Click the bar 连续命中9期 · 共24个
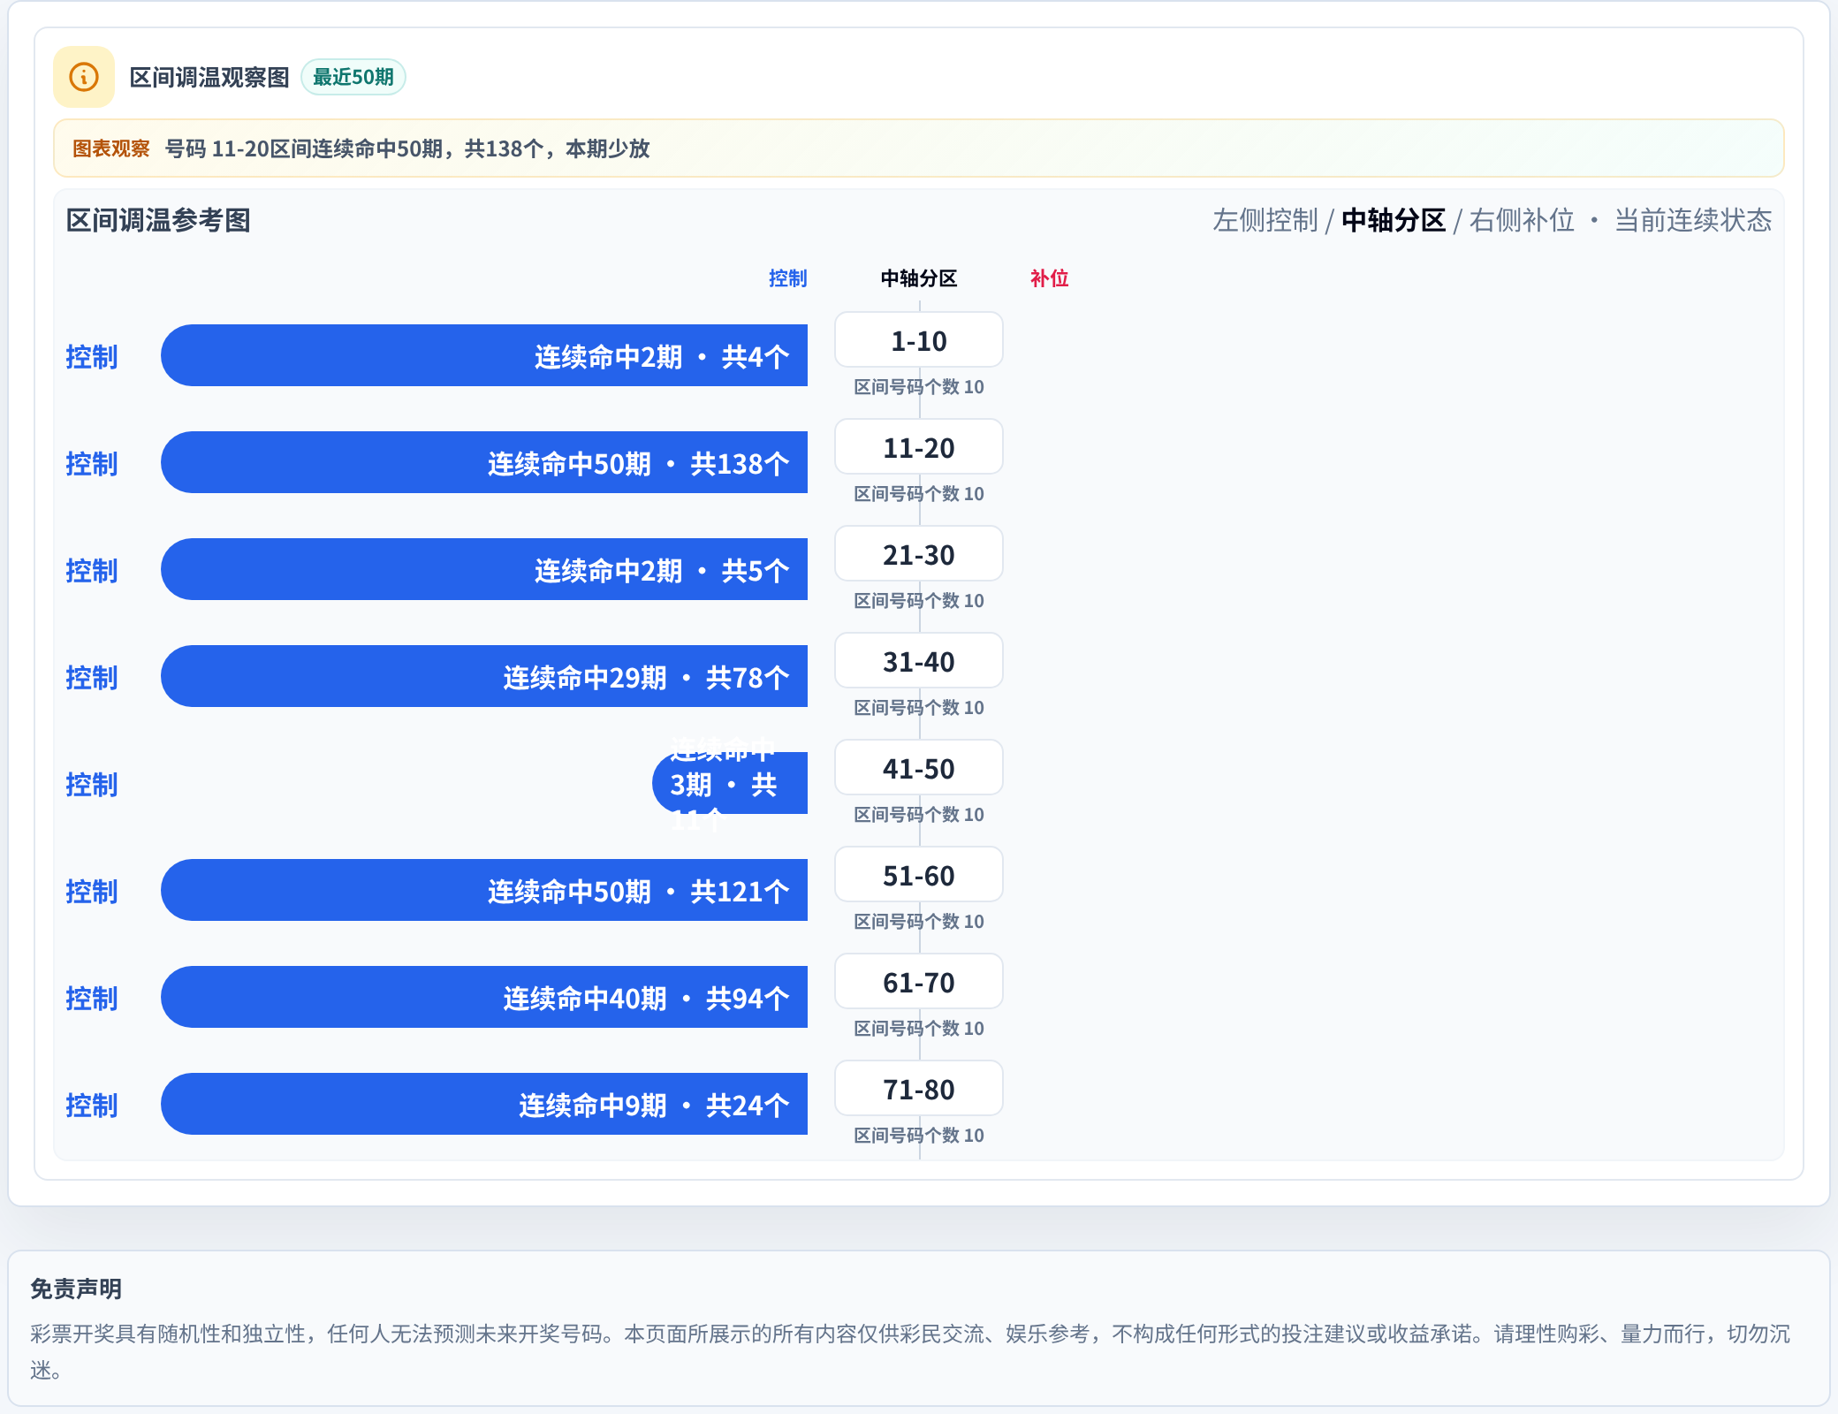This screenshot has height=1414, width=1838. 484,1104
